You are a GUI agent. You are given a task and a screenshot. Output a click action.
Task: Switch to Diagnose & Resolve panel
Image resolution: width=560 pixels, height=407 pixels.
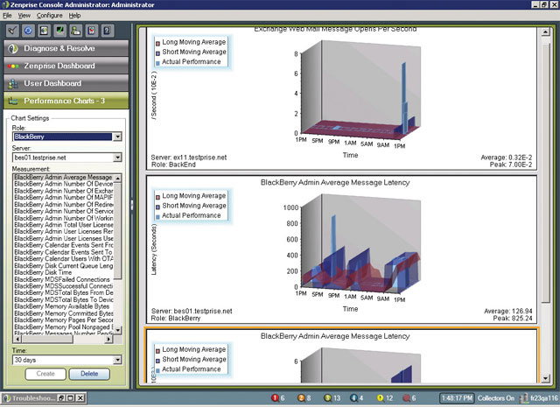(x=66, y=49)
